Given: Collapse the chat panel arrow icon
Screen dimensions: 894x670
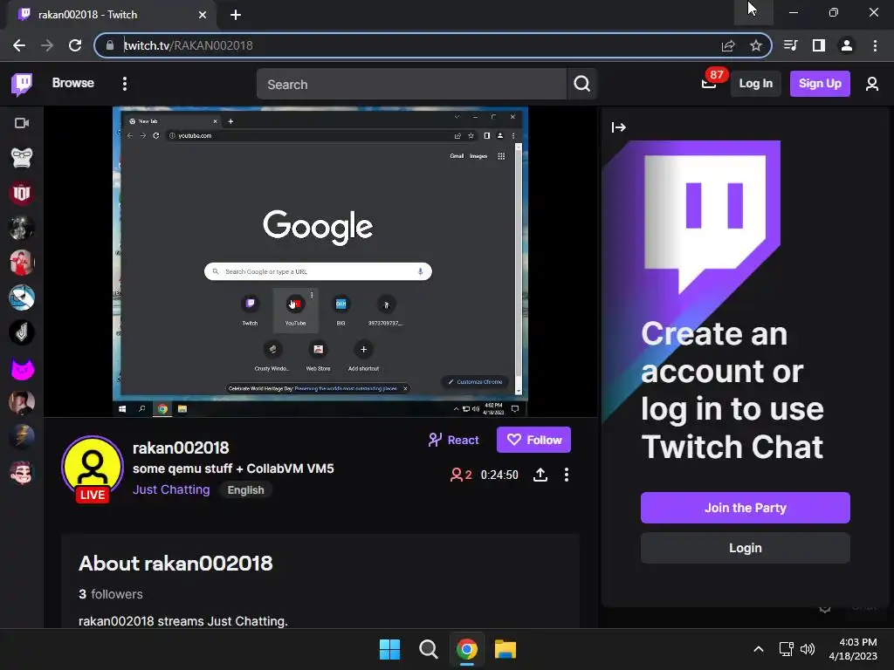Looking at the screenshot, I should [619, 127].
